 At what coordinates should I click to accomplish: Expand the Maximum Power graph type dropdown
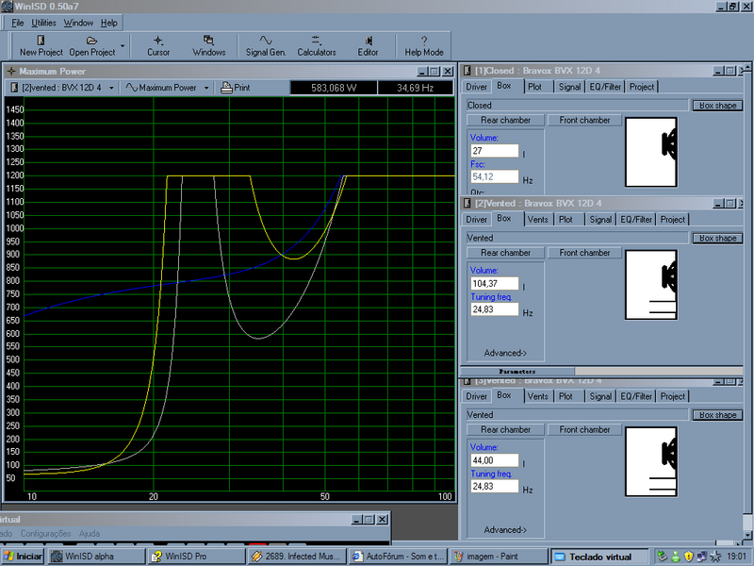[206, 88]
